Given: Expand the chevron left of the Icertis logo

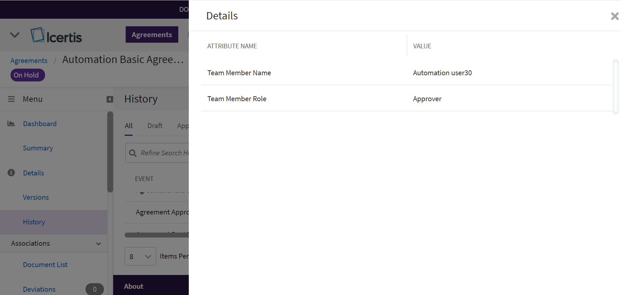Looking at the screenshot, I should (14, 35).
